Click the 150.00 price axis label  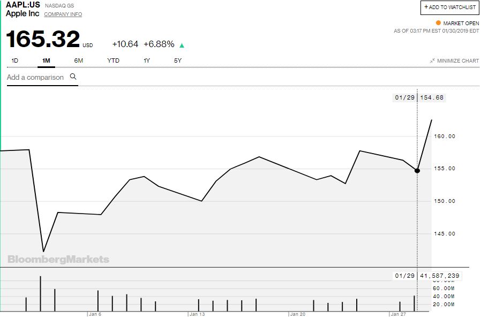pyautogui.click(x=445, y=201)
